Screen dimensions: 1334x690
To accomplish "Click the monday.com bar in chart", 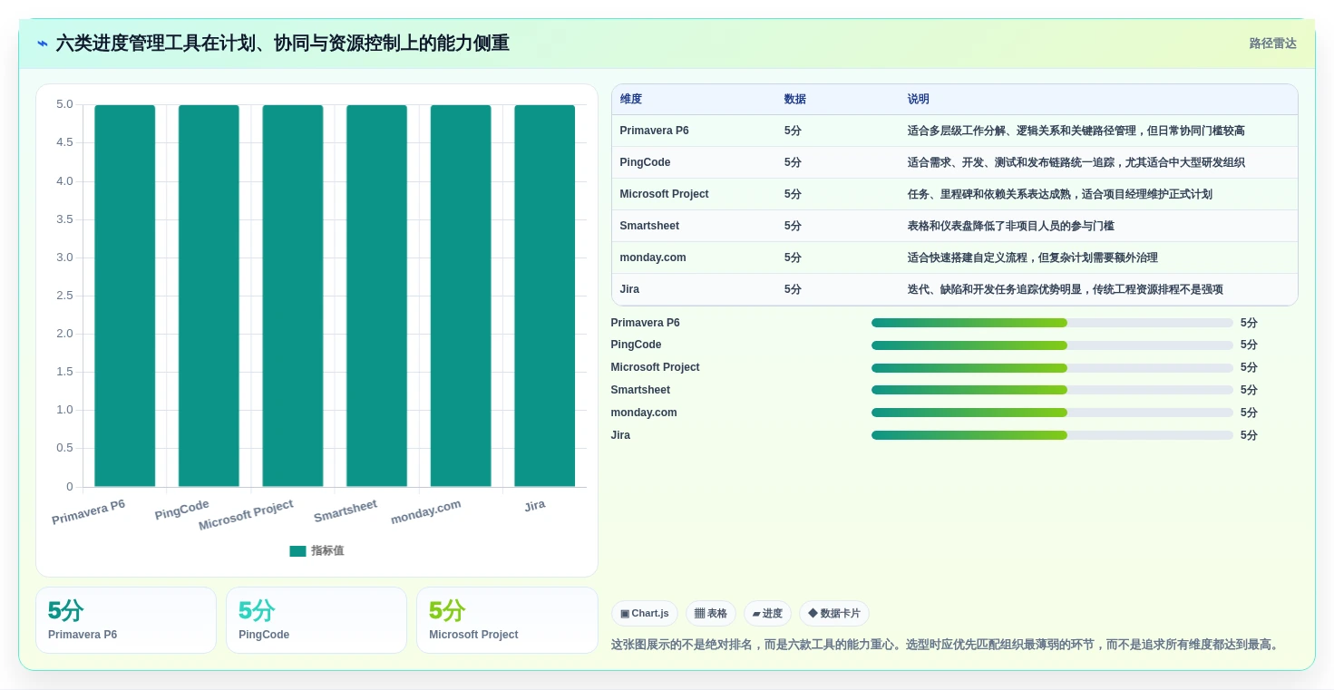I will 461,296.
